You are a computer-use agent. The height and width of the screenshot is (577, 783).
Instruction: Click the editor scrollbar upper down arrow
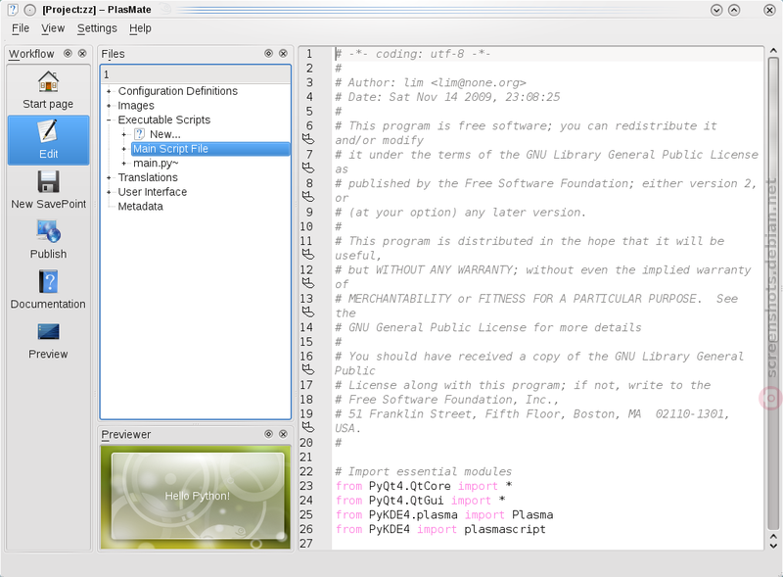pos(773,536)
